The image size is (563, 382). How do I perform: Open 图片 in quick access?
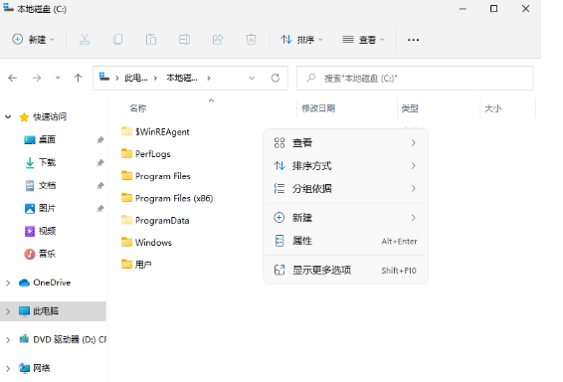(x=47, y=208)
